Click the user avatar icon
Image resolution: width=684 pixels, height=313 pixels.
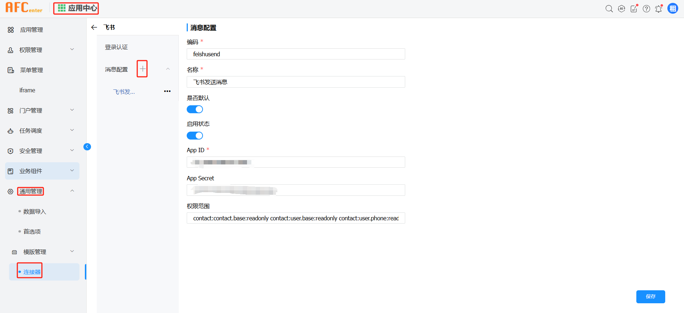click(x=672, y=9)
